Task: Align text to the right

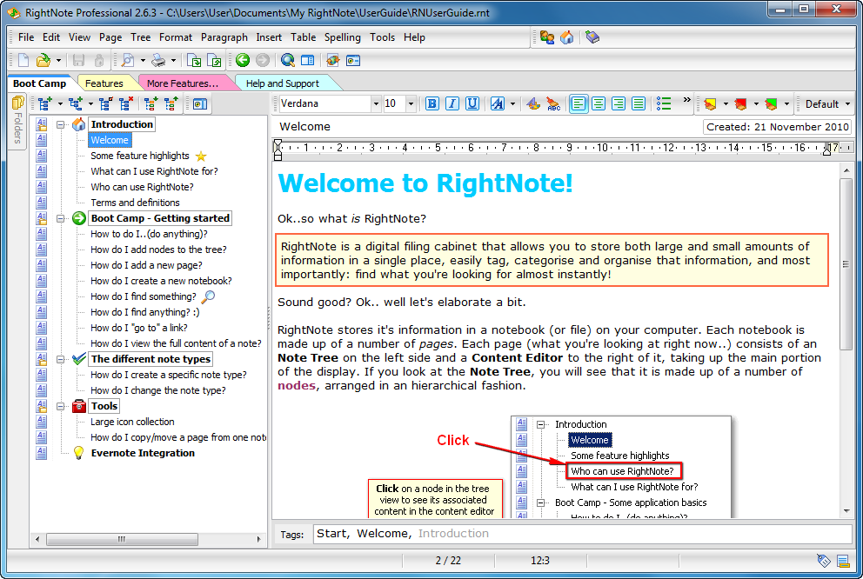Action: tap(618, 104)
